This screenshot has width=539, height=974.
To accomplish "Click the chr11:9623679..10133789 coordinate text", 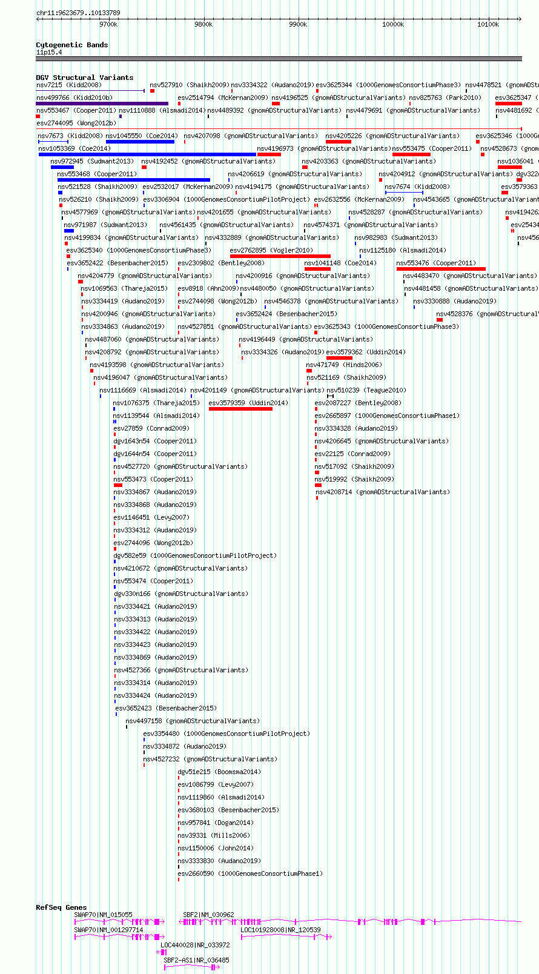I will tap(78, 13).
